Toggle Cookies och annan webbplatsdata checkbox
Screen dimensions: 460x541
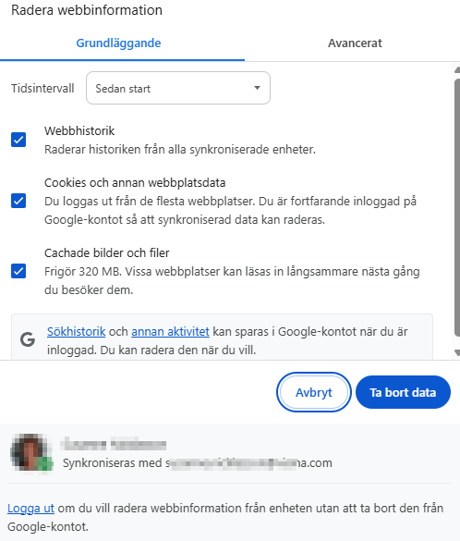pyautogui.click(x=18, y=201)
